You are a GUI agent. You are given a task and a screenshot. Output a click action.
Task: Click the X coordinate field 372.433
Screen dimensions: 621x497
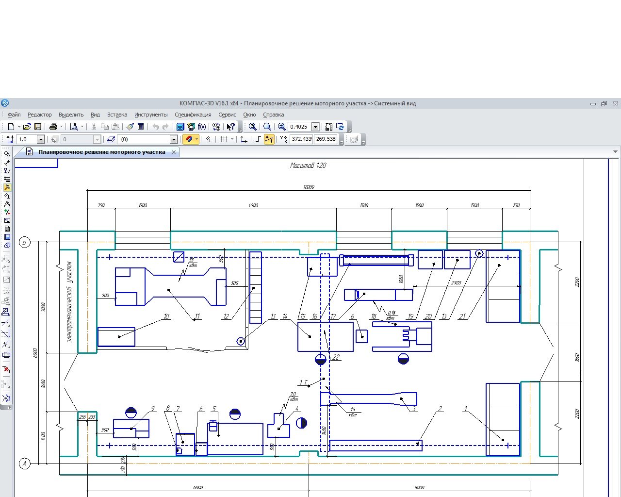coord(301,139)
